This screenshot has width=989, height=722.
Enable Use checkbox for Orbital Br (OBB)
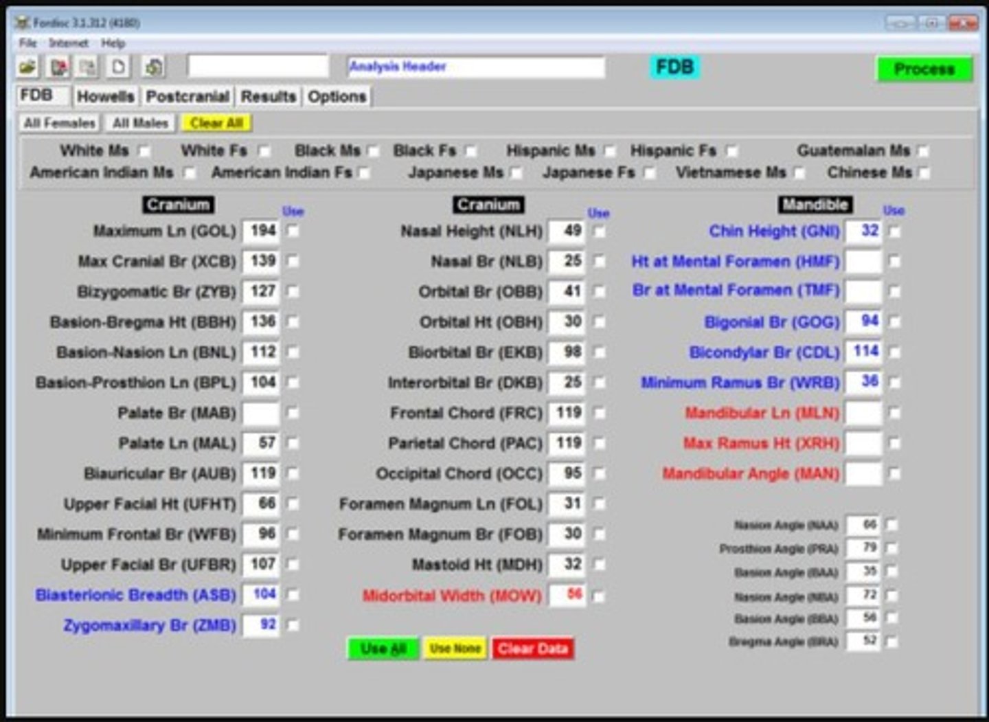coord(600,292)
